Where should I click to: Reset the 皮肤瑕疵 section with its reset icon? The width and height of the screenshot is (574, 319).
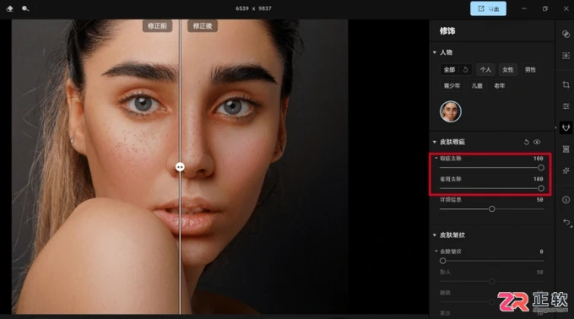tap(527, 142)
